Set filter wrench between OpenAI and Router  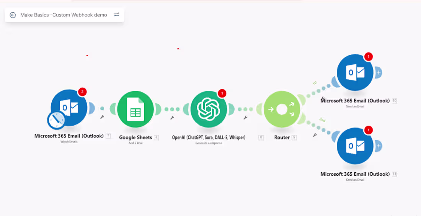coord(245,118)
